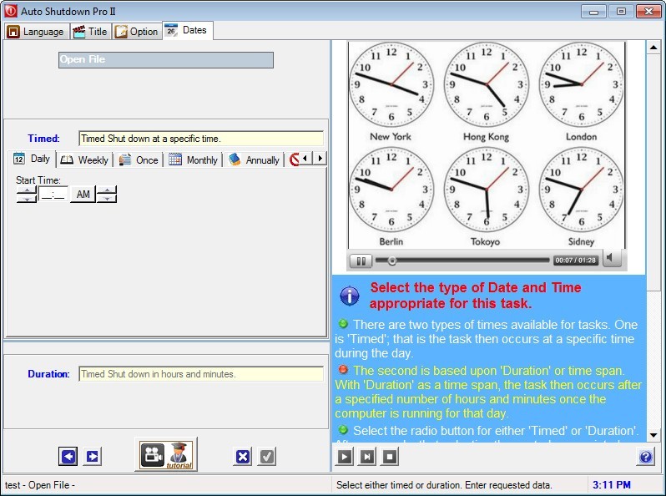Select the Dates tab
The width and height of the screenshot is (666, 496).
pyautogui.click(x=188, y=31)
